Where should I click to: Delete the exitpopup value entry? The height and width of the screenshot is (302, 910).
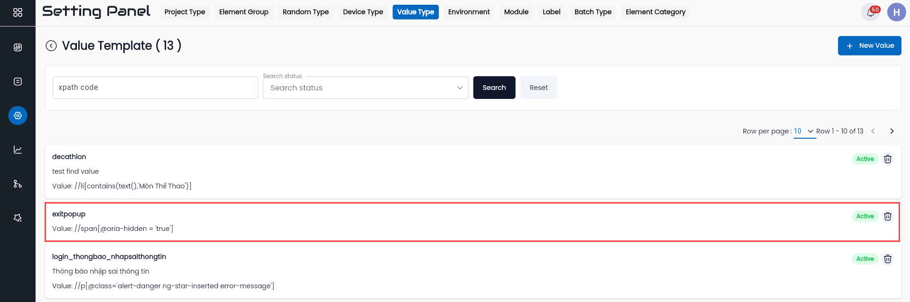click(x=888, y=216)
